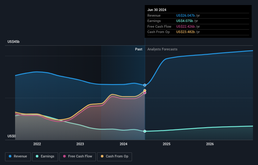The height and width of the screenshot is (165, 258).
Task: Click the Free Cash Flow label in tooltip
Action: click(159, 26)
